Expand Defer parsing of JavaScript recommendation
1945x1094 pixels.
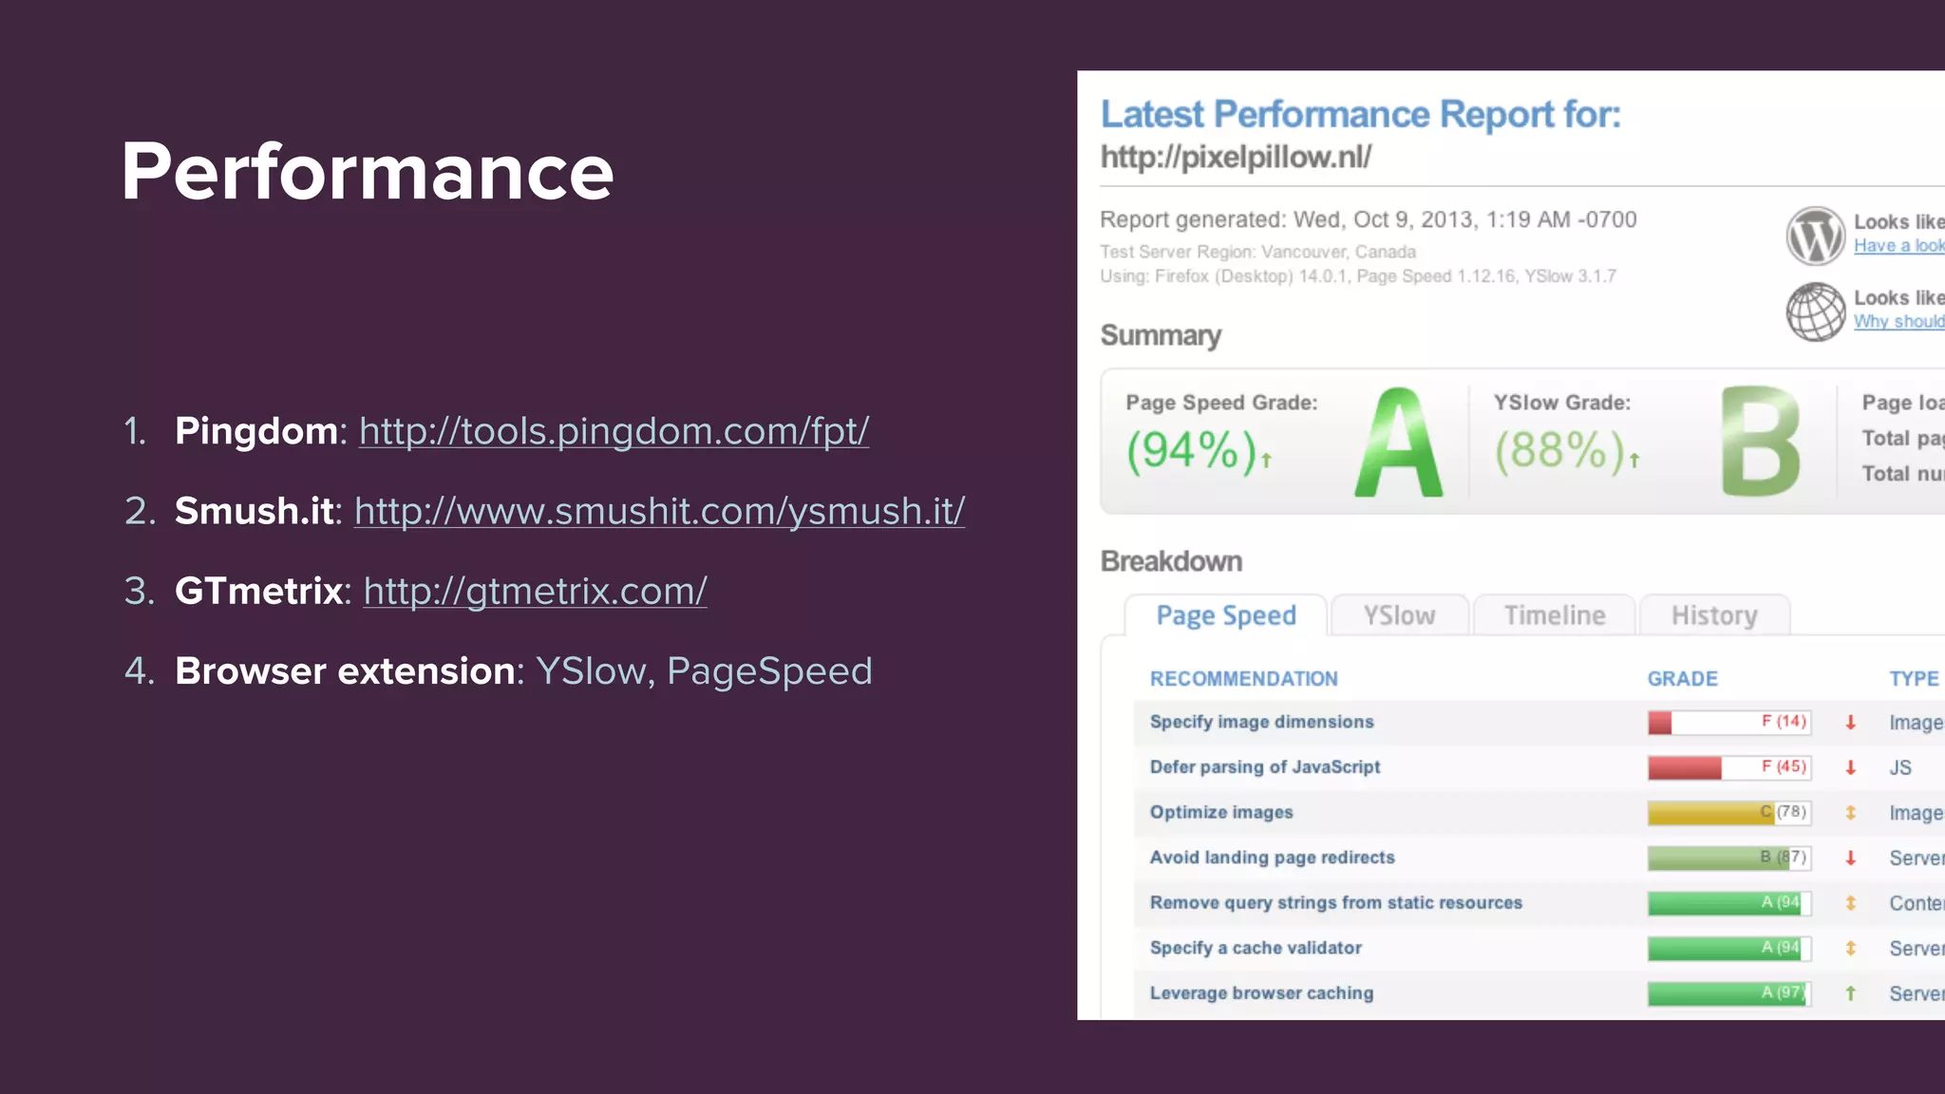(1264, 767)
